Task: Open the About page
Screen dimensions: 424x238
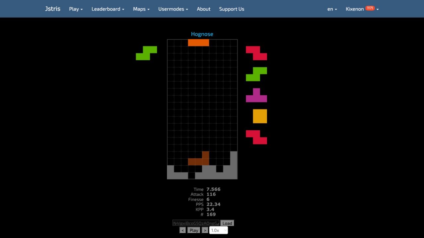Action: [x=204, y=9]
